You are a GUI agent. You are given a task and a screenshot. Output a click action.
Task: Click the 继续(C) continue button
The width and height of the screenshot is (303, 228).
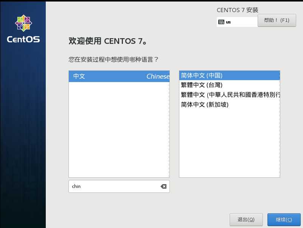tap(284, 220)
